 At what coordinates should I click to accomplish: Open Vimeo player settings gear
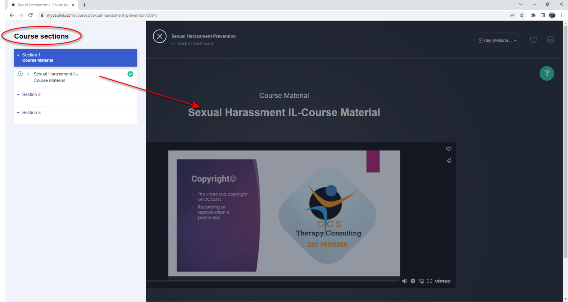point(413,281)
